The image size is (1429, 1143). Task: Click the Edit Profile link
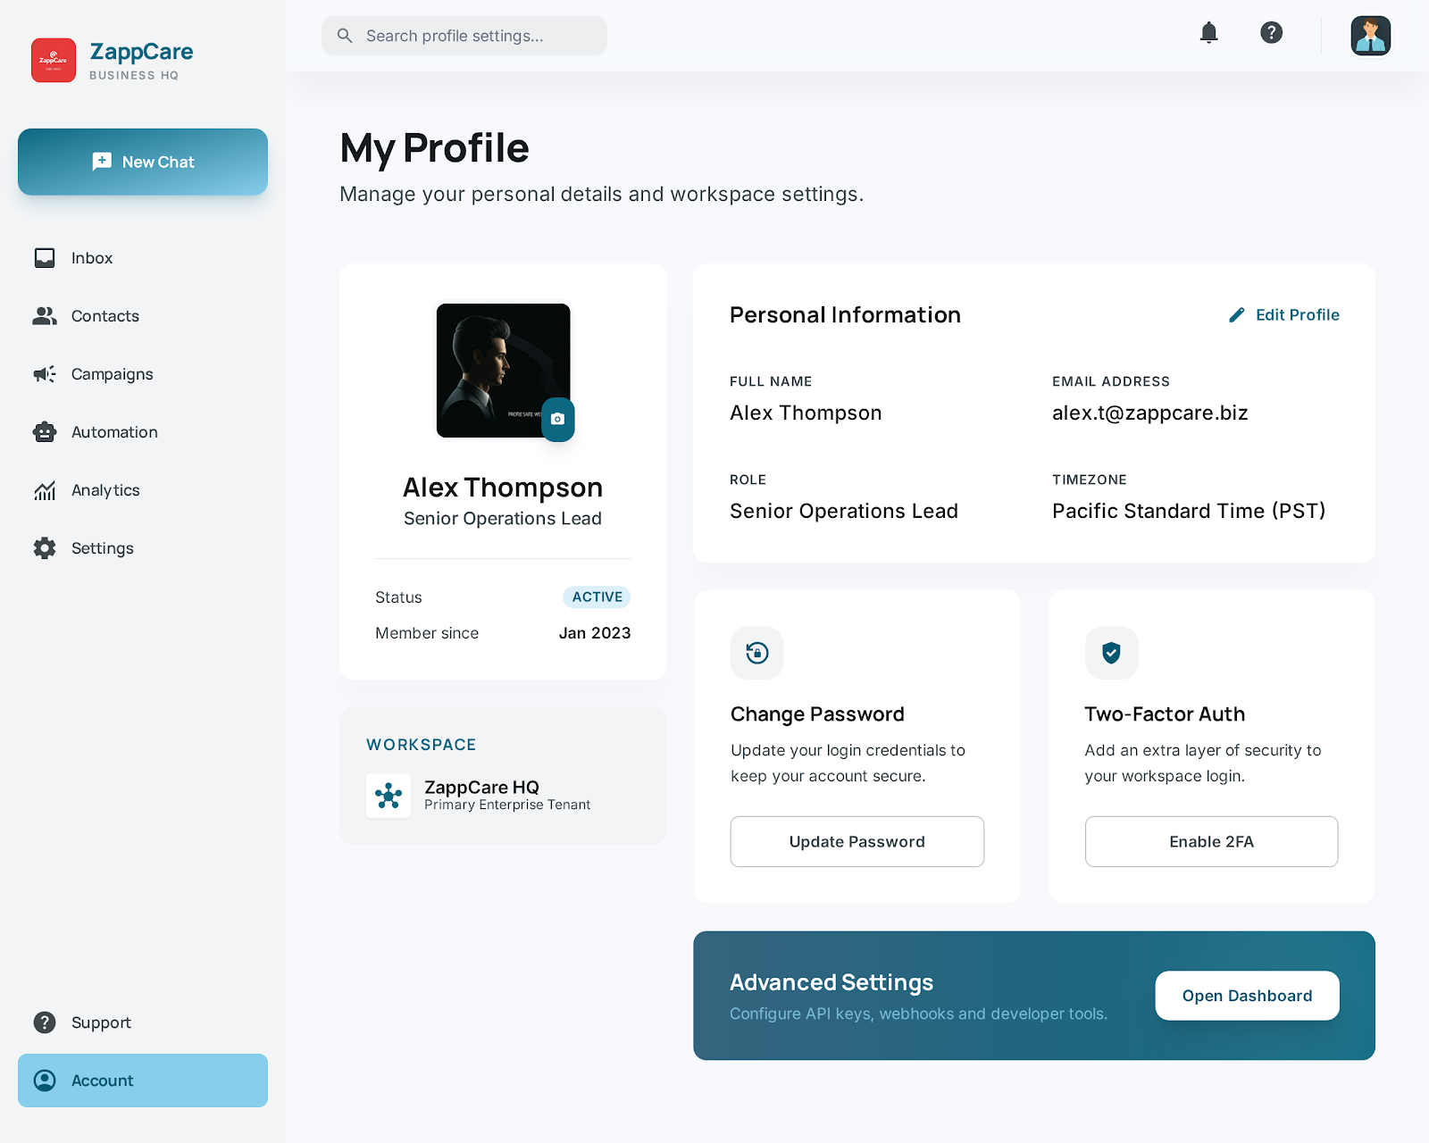(1284, 315)
